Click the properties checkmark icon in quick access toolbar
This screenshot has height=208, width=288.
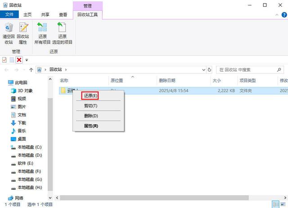pyautogui.click(x=4, y=60)
